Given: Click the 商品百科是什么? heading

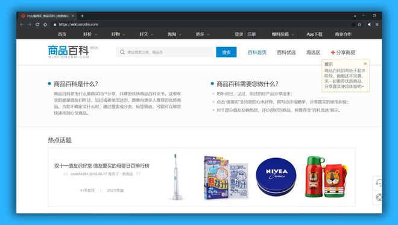Looking at the screenshot, I should click(76, 84).
